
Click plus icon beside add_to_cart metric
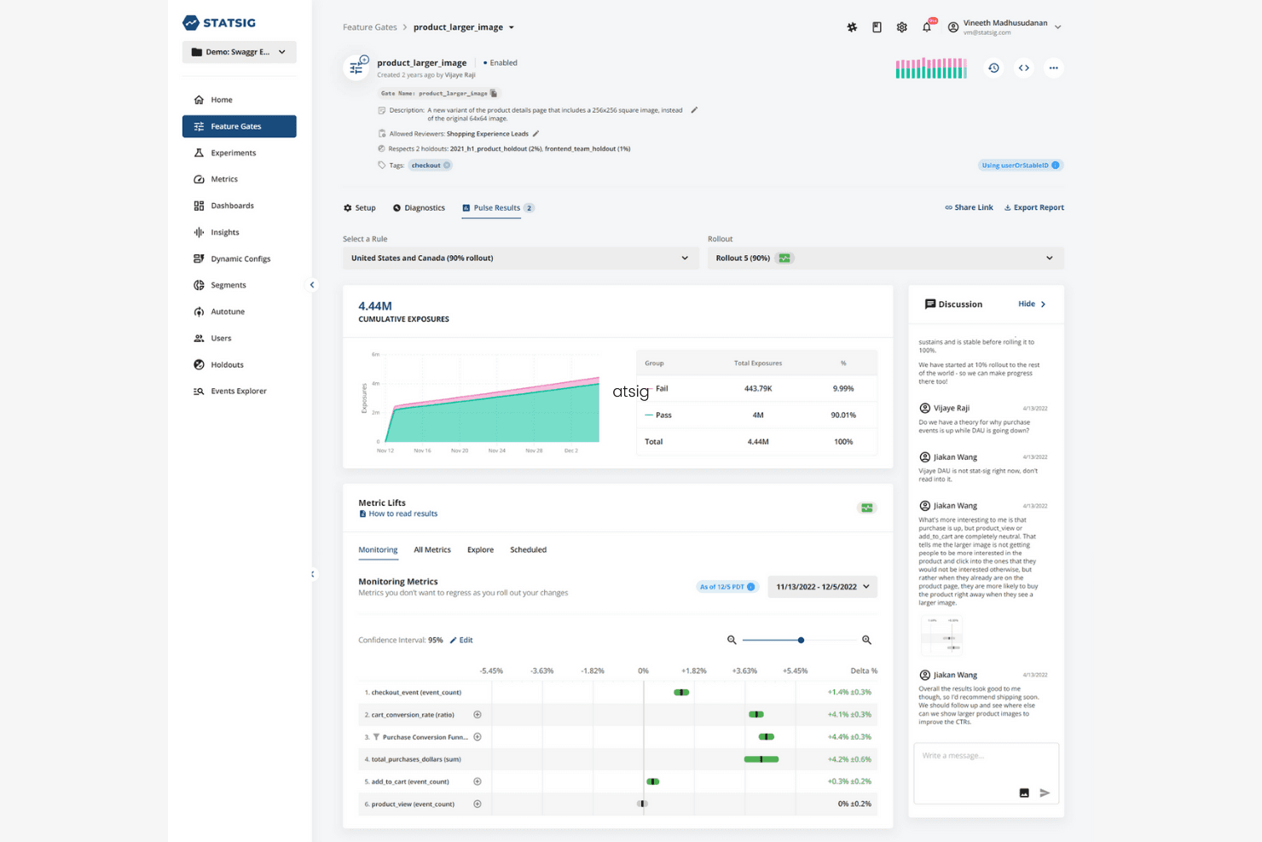click(x=478, y=781)
